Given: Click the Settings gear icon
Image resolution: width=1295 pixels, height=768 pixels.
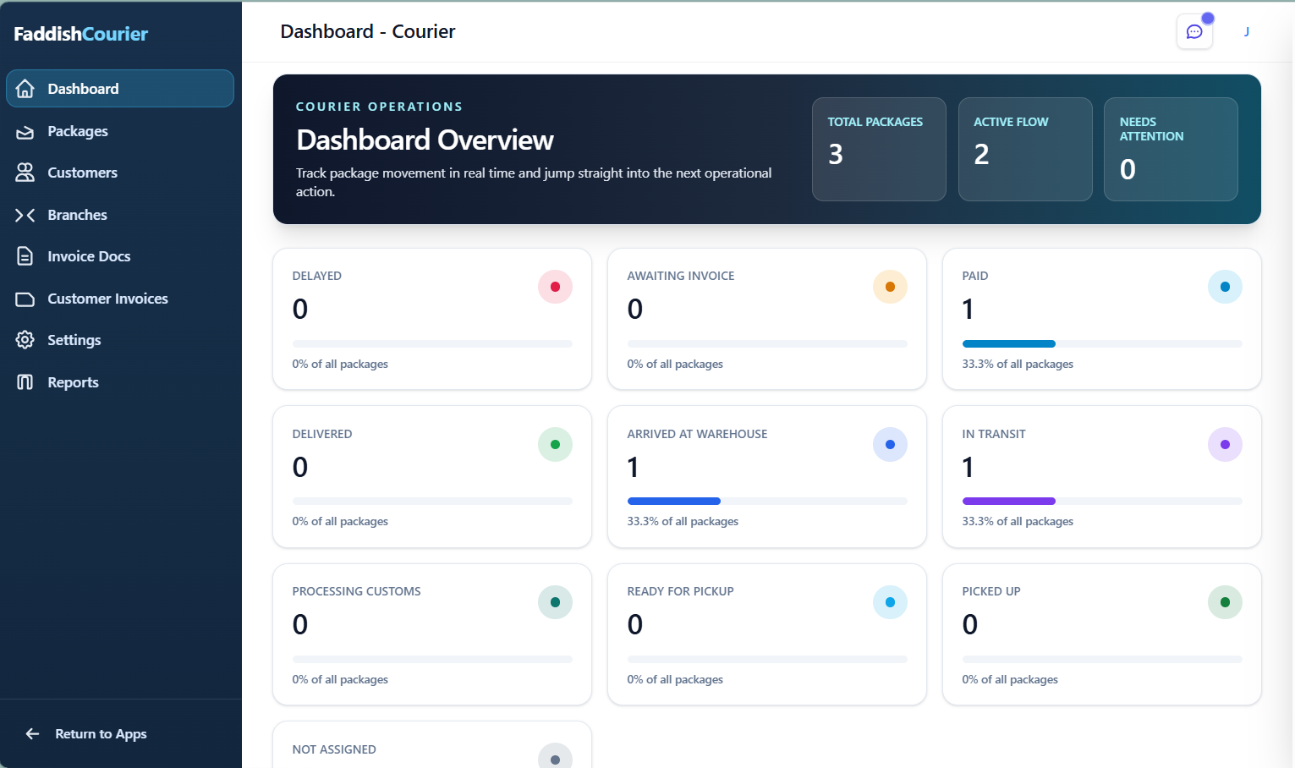Looking at the screenshot, I should click(25, 340).
